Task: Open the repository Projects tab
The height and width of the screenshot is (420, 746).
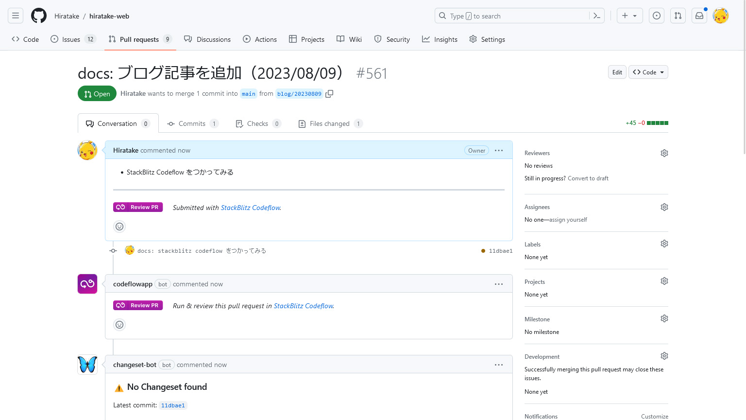Action: pyautogui.click(x=306, y=39)
